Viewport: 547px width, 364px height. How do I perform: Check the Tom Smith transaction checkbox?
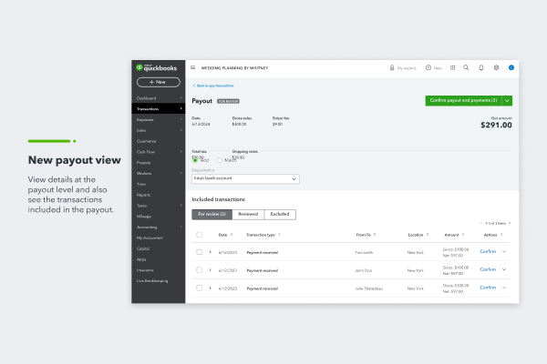coord(199,252)
